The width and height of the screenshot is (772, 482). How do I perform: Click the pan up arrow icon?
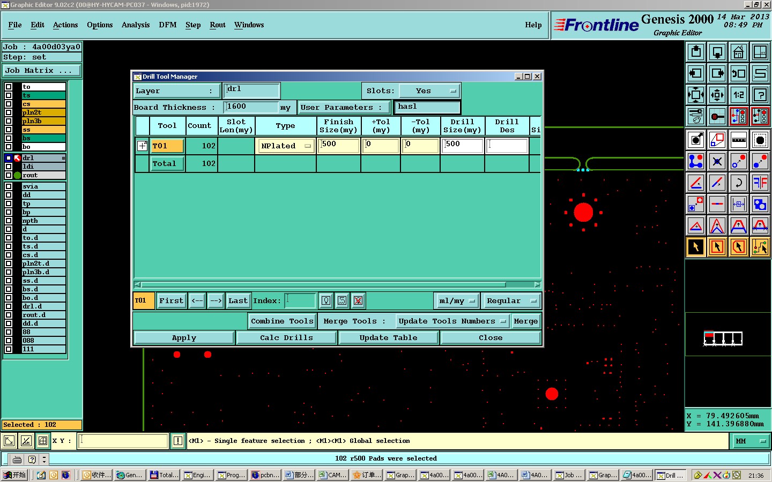[696, 52]
